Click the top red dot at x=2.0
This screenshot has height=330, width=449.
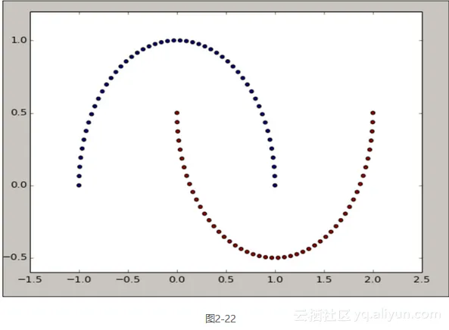tap(373, 113)
